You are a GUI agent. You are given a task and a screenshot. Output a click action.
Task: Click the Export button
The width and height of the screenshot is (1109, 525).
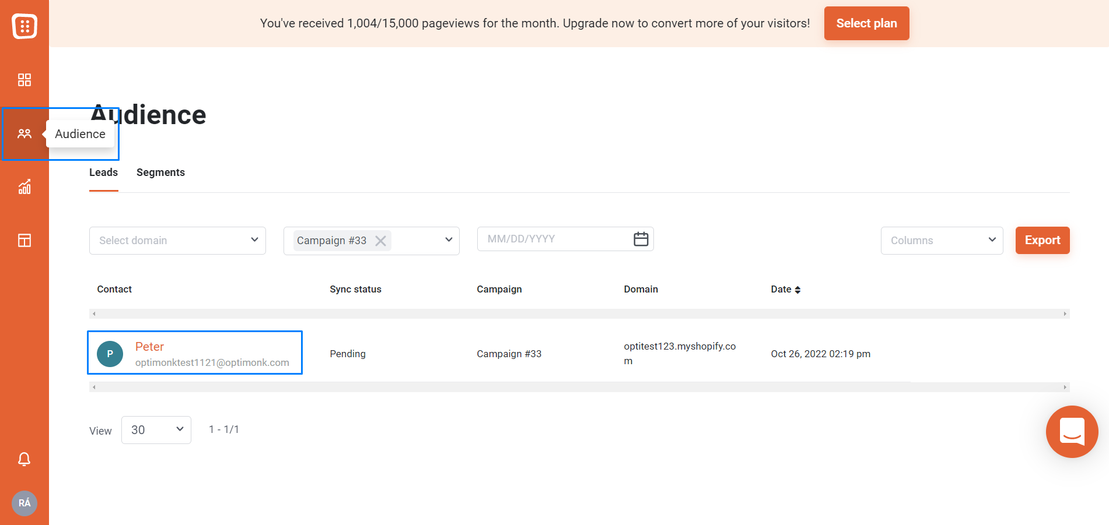coord(1042,240)
